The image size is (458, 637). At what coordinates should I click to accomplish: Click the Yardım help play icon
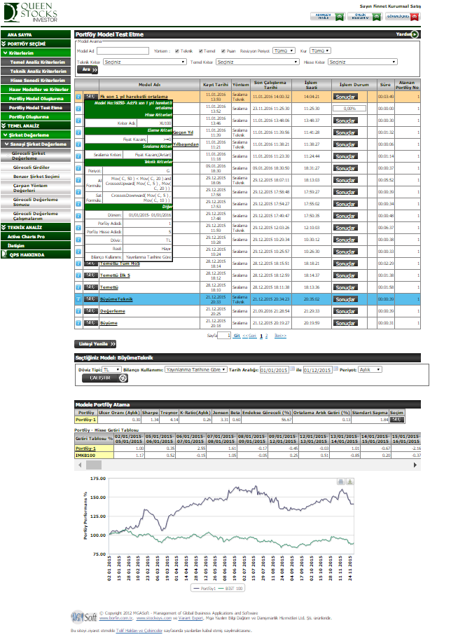414,34
